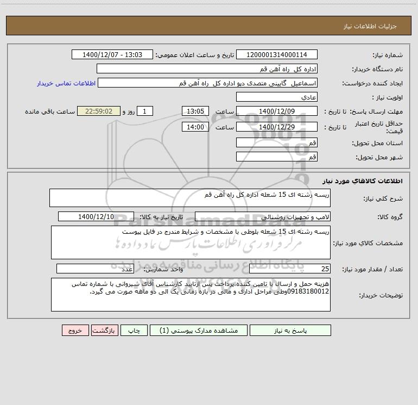Screen dimensions: 418x405
Task: Click the 'چاپ' print button
Action: [x=134, y=330]
